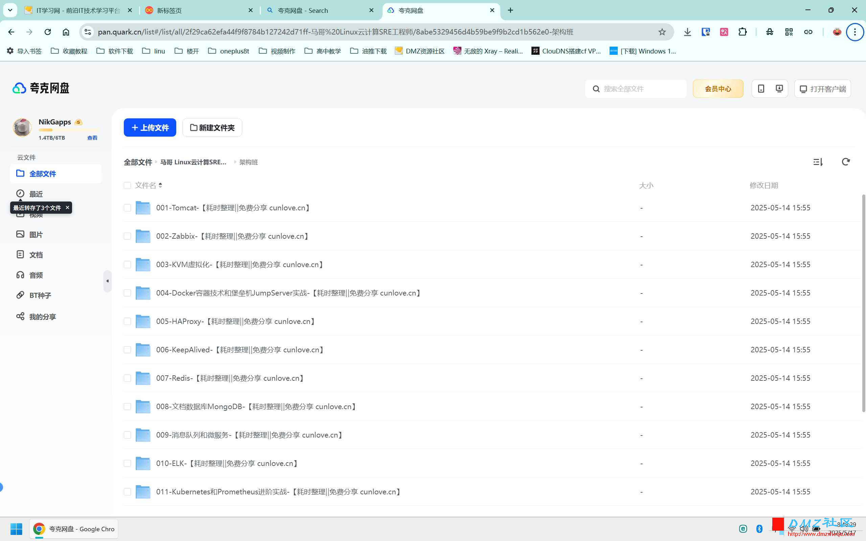Image resolution: width=866 pixels, height=541 pixels.
Task: Go to 全部文件 breadcrumb
Action: point(138,162)
